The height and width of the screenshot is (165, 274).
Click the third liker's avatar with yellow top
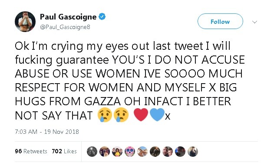[x=117, y=152]
